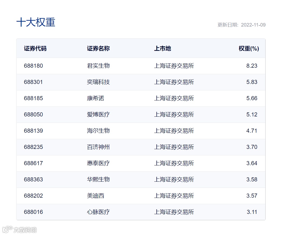Select security code 688235
282x235 pixels.
[34, 147]
